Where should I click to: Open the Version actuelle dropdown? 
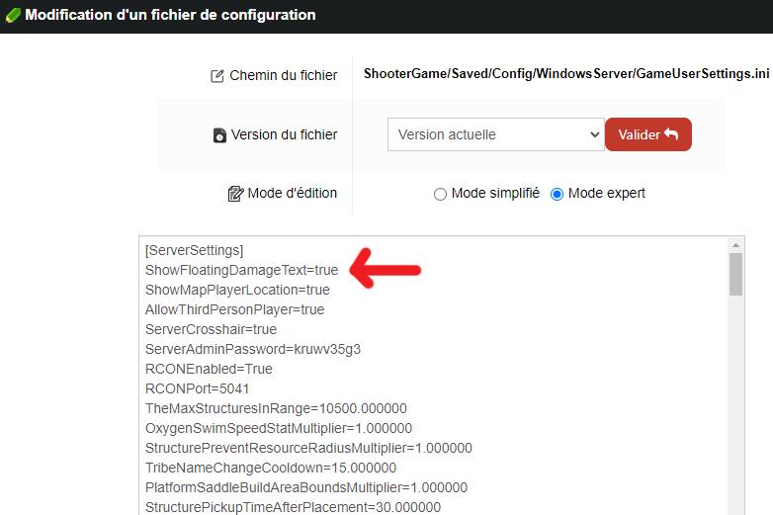(495, 134)
